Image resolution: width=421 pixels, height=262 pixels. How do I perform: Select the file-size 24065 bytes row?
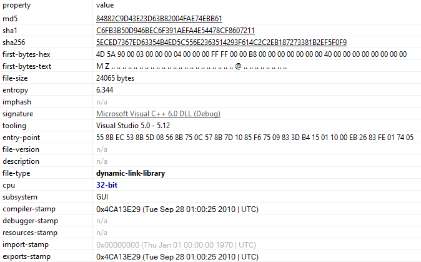115,78
